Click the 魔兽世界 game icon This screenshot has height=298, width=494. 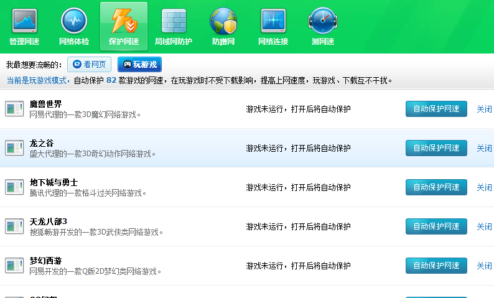click(14, 109)
